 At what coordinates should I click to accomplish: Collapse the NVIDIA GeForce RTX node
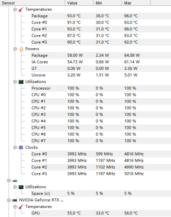9,200
